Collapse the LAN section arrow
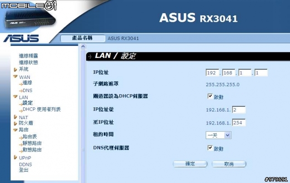290x183 pixels. pyautogui.click(x=15, y=96)
